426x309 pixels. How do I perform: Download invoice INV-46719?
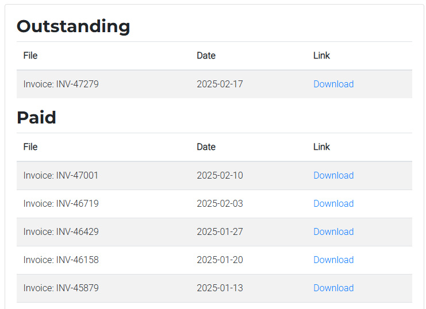coord(333,204)
